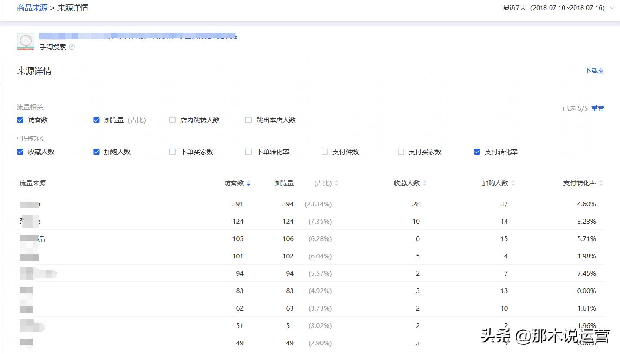Select the 支付件数 checkbox

click(325, 152)
